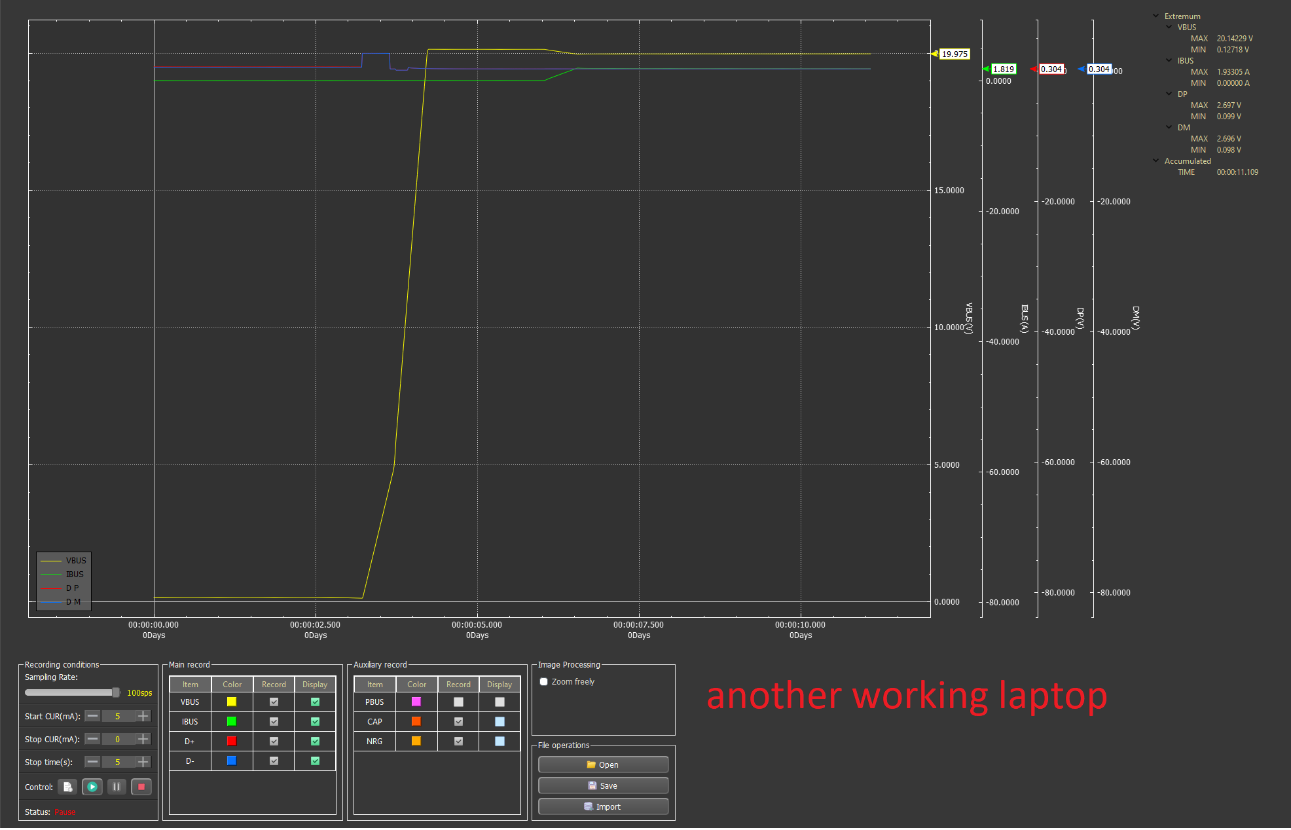The width and height of the screenshot is (1291, 830).
Task: Decrease Stop CUR with the minus icon
Action: [93, 739]
